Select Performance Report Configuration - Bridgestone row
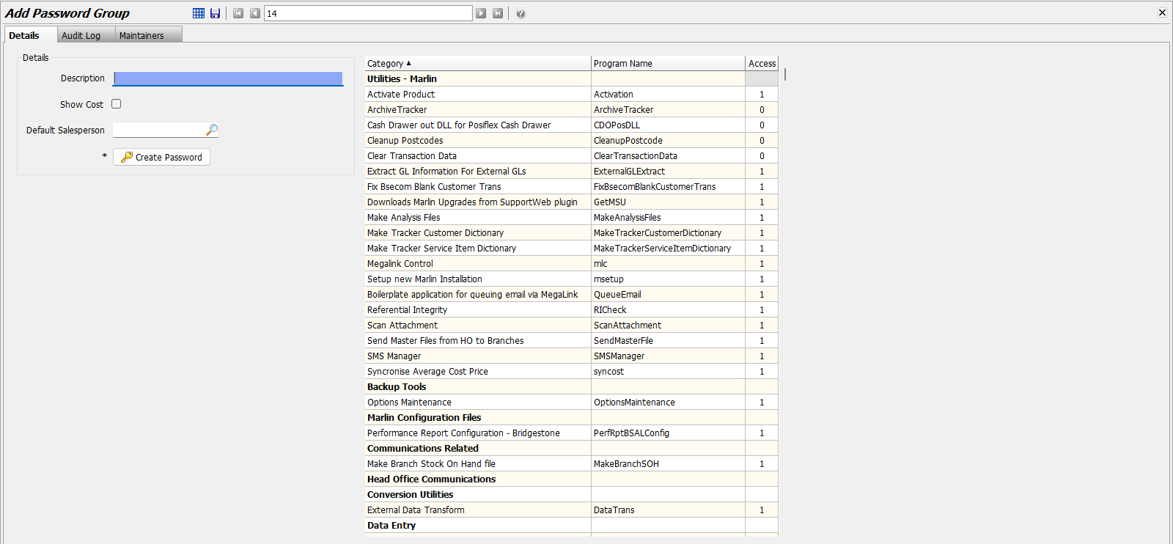 tap(571, 433)
